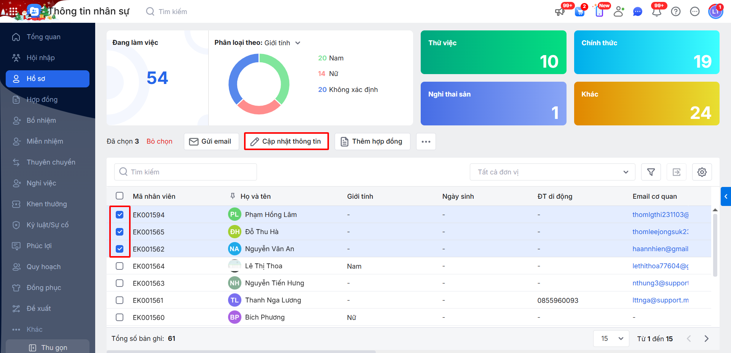731x353 pixels.
Task: Click the Cập nhật thông tin button
Action: [286, 141]
